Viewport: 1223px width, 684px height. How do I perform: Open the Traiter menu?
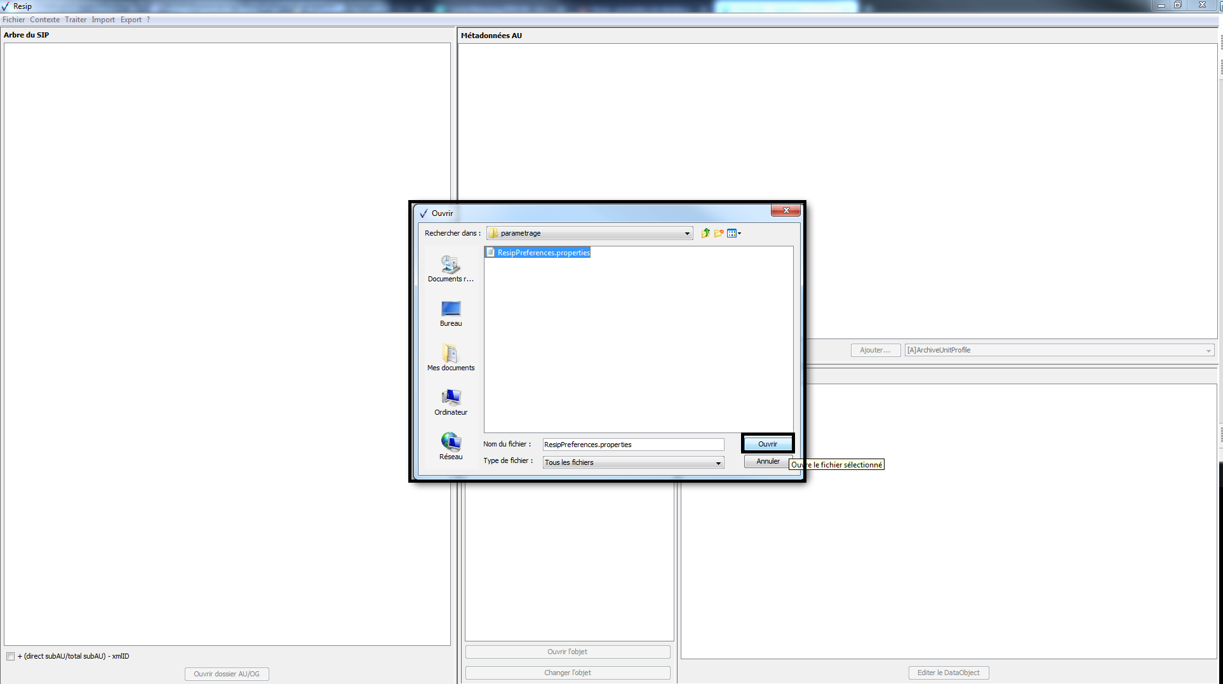click(76, 20)
